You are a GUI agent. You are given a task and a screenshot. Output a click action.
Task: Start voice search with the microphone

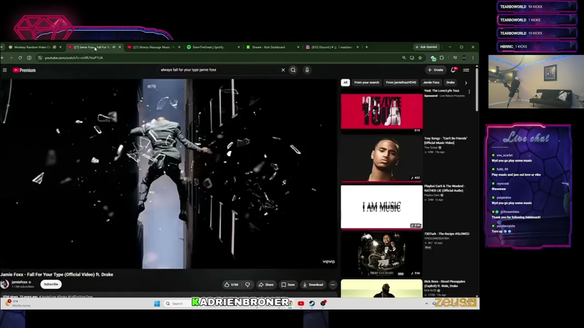pyautogui.click(x=307, y=70)
